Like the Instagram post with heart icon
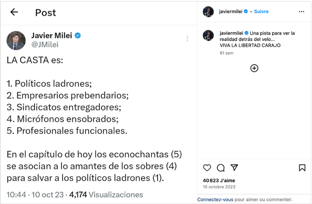312x204 pixels. (x=207, y=168)
